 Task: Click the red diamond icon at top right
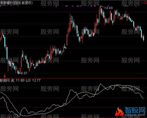tap(142, 3)
